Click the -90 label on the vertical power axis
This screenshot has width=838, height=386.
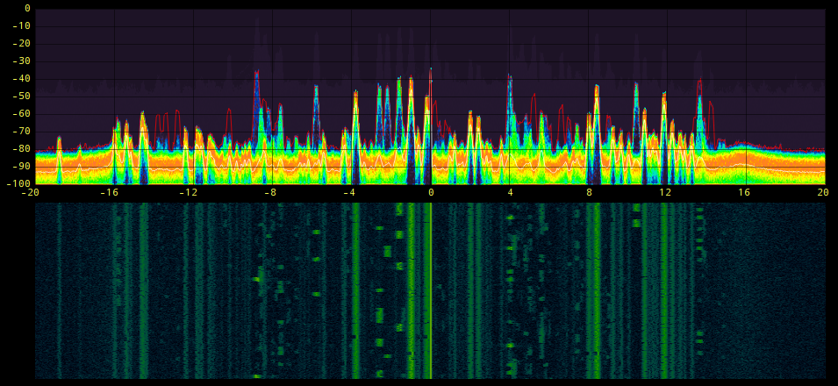pos(23,167)
